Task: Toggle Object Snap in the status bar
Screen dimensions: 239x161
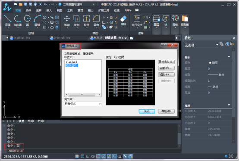Action: coord(98,156)
